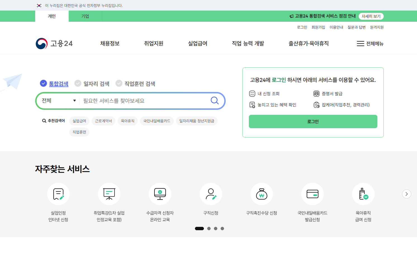Open the 실업급여 menu
The height and width of the screenshot is (255, 417).
[x=197, y=43]
